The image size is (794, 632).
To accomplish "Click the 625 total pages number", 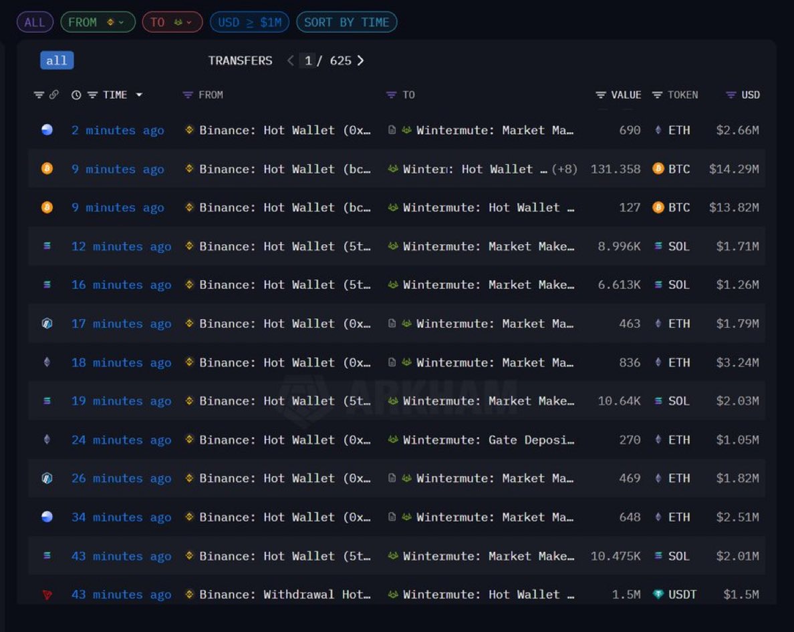I will tap(340, 61).
